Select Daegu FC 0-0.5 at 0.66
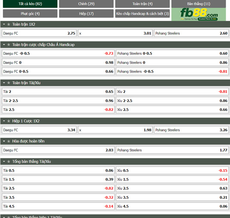Viewport: 230px width, 218px height. pos(58,71)
